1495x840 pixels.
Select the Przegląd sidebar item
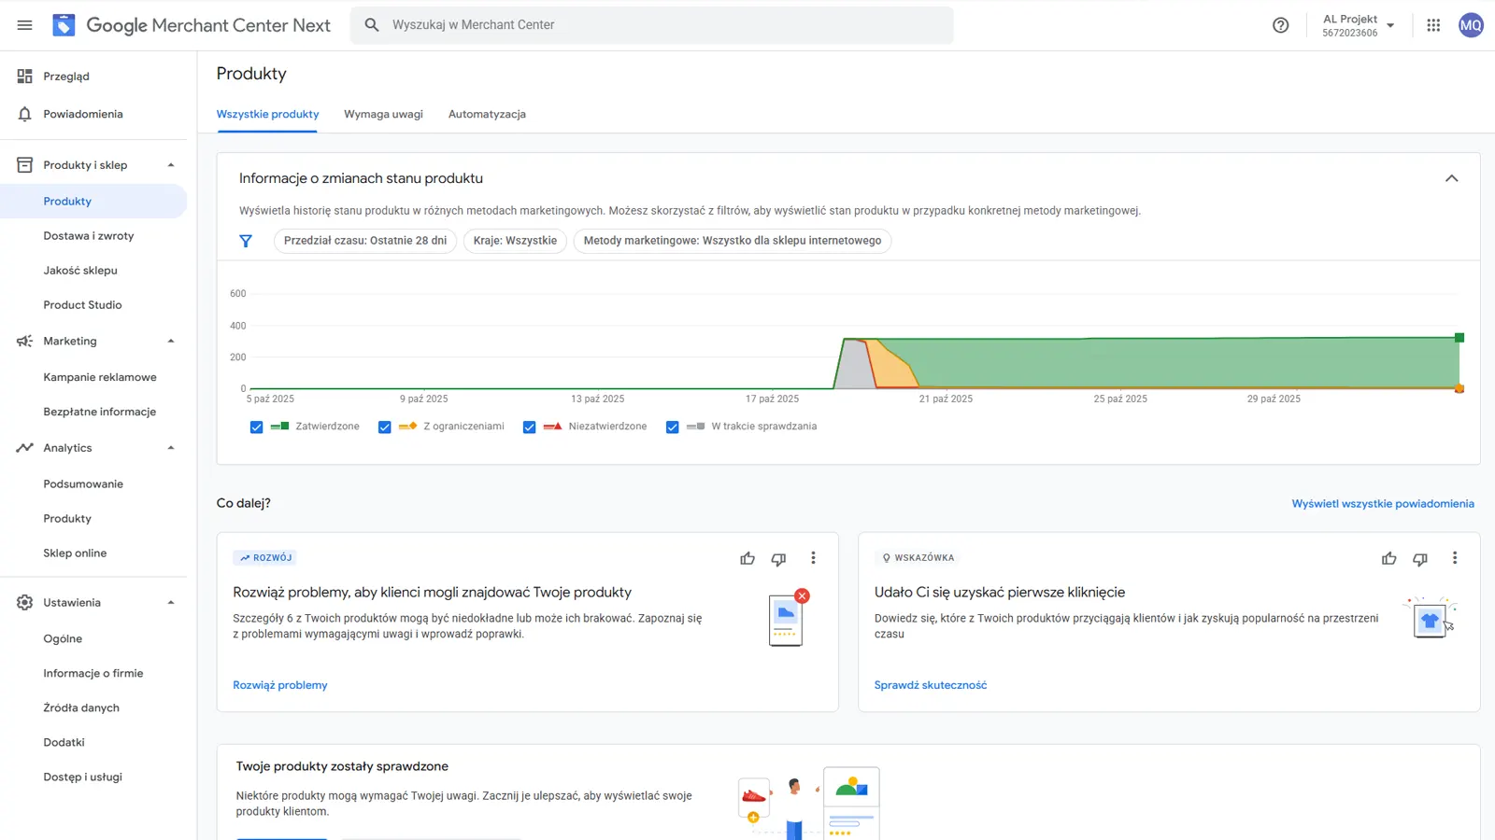pos(65,76)
